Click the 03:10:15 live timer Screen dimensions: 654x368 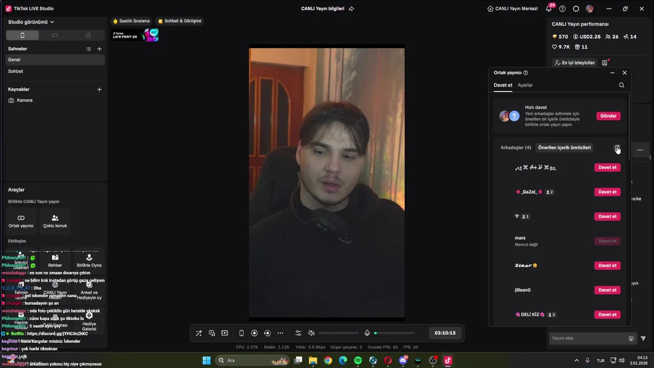(x=445, y=333)
